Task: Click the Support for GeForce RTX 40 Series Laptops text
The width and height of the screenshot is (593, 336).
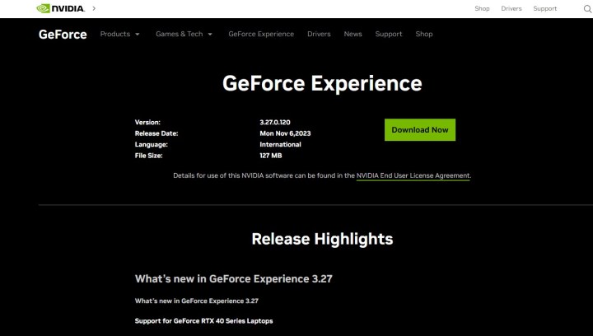Action: [x=203, y=320]
